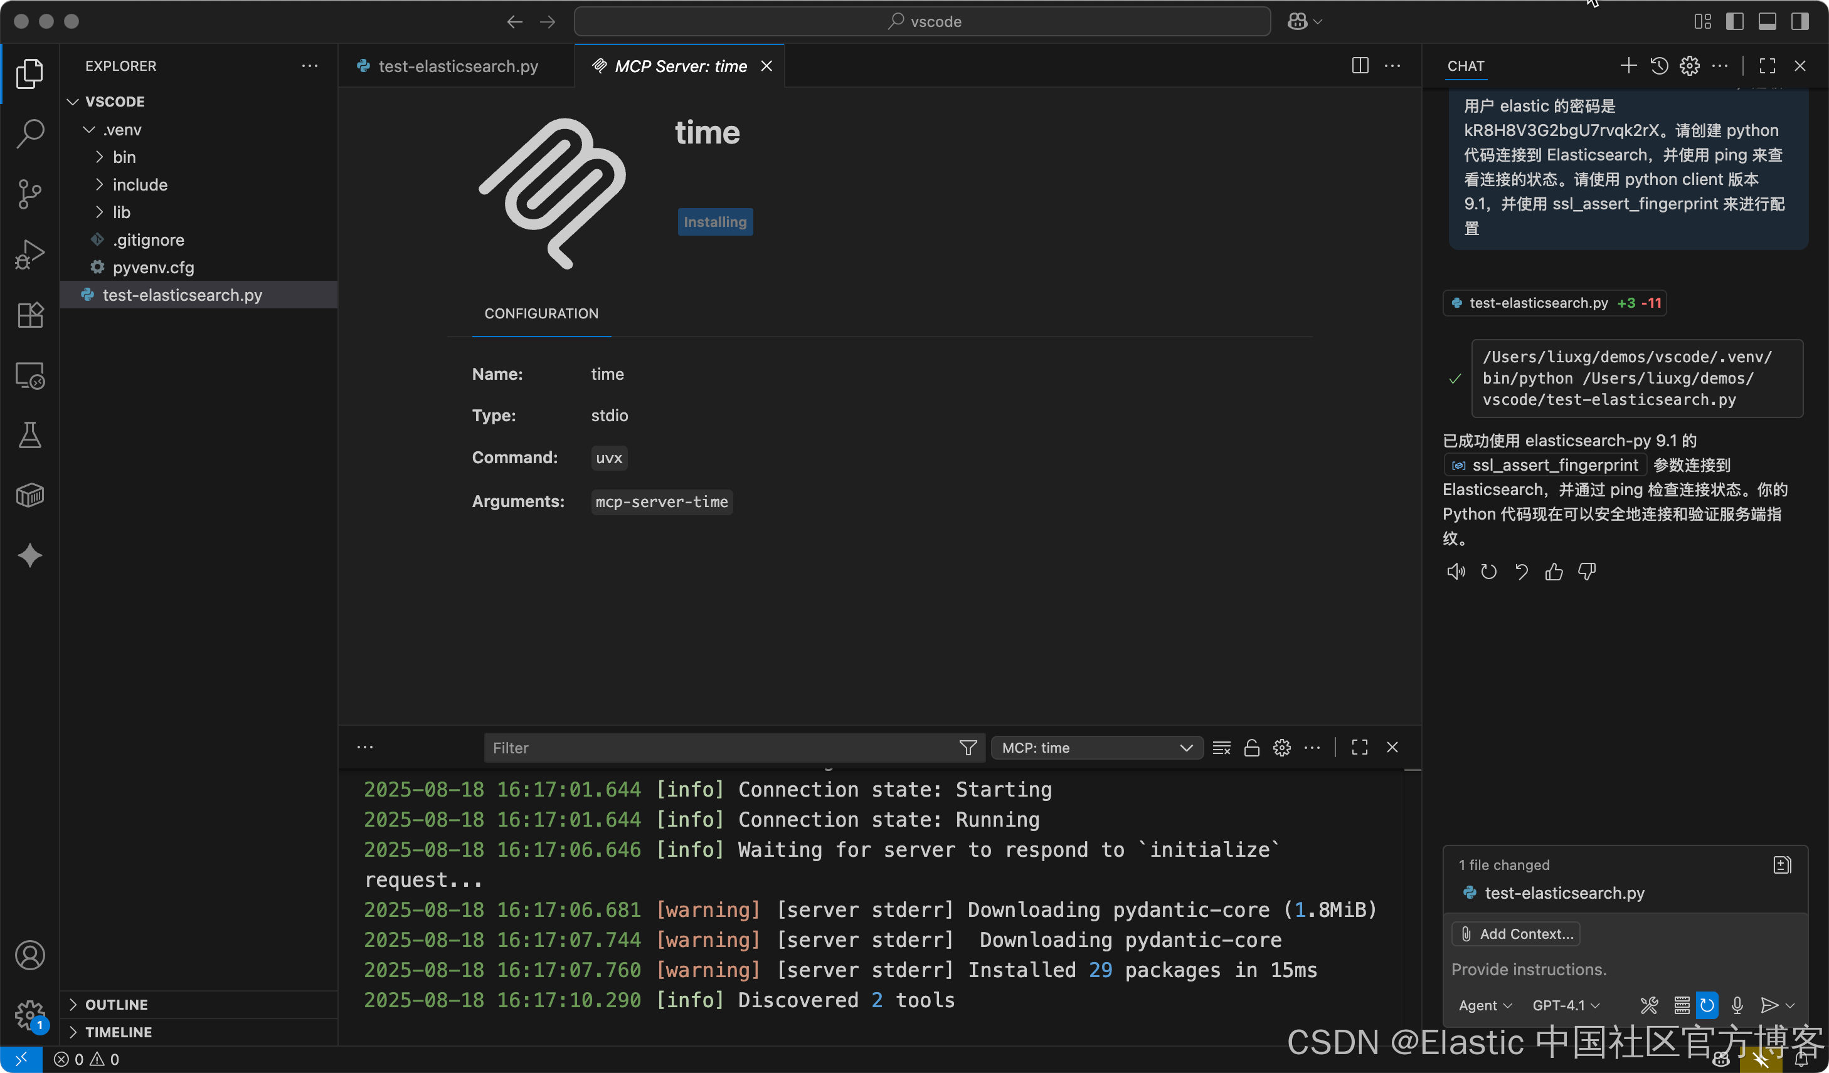The height and width of the screenshot is (1073, 1829).
Task: Open editor more actions menu
Action: click(x=1392, y=66)
